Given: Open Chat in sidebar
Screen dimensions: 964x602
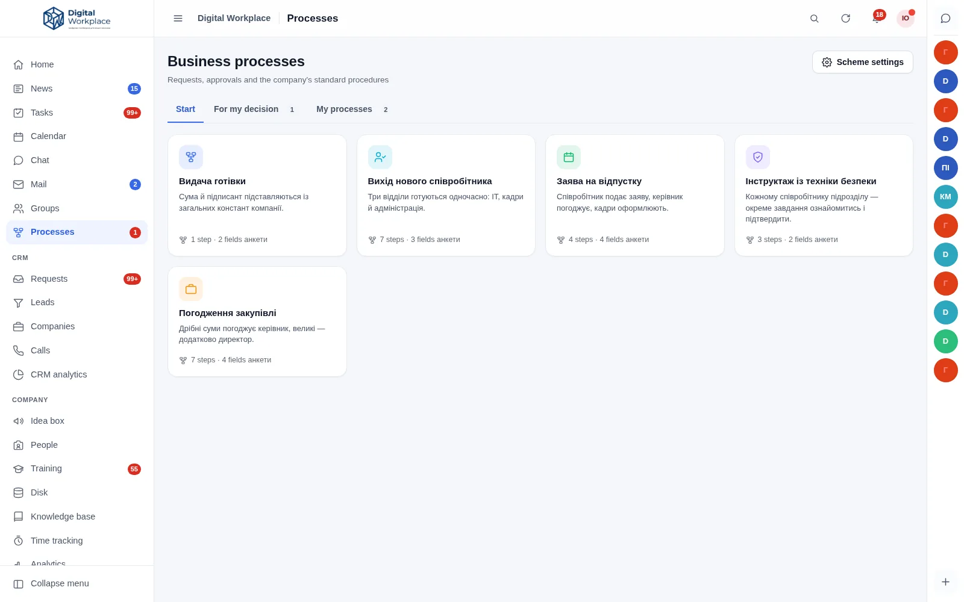Looking at the screenshot, I should [77, 160].
